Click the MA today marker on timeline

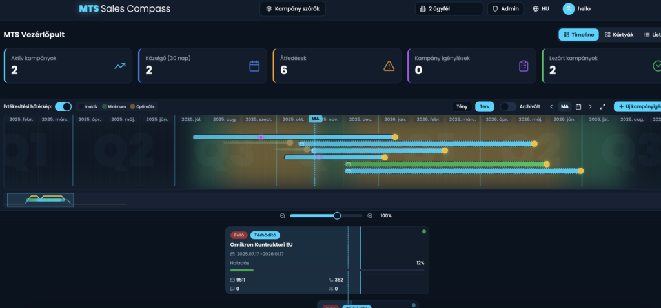(x=315, y=119)
